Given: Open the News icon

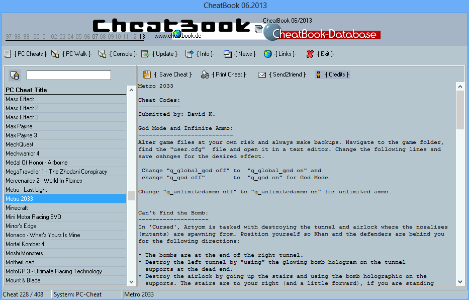Looking at the screenshot, I should point(228,54).
